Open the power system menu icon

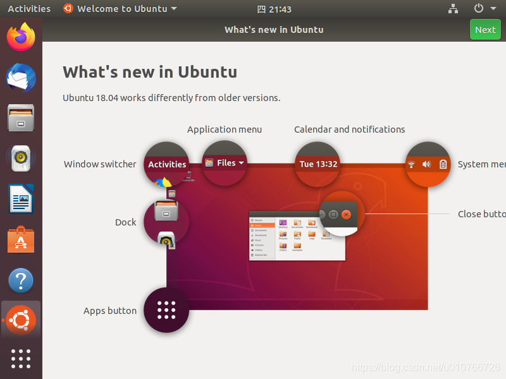tap(479, 8)
